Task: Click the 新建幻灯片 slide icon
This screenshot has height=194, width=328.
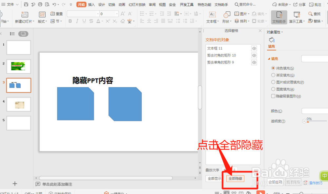Action: click(x=25, y=14)
